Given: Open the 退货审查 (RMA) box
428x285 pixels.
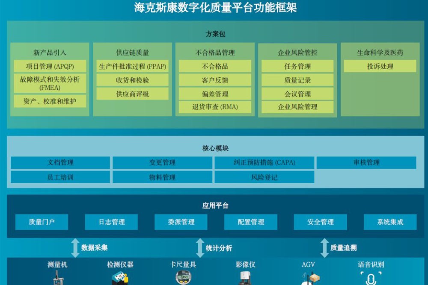Looking at the screenshot, I should click(215, 107).
